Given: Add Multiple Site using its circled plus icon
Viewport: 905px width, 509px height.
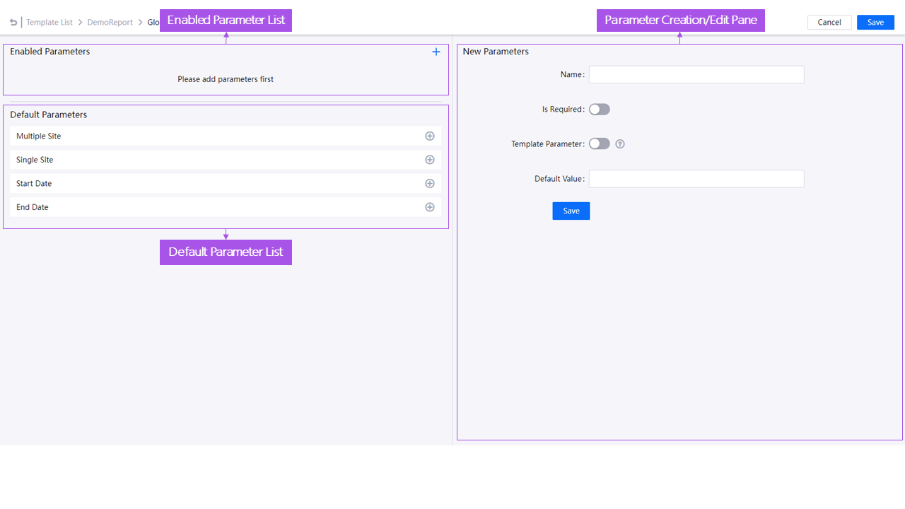Looking at the screenshot, I should click(429, 136).
